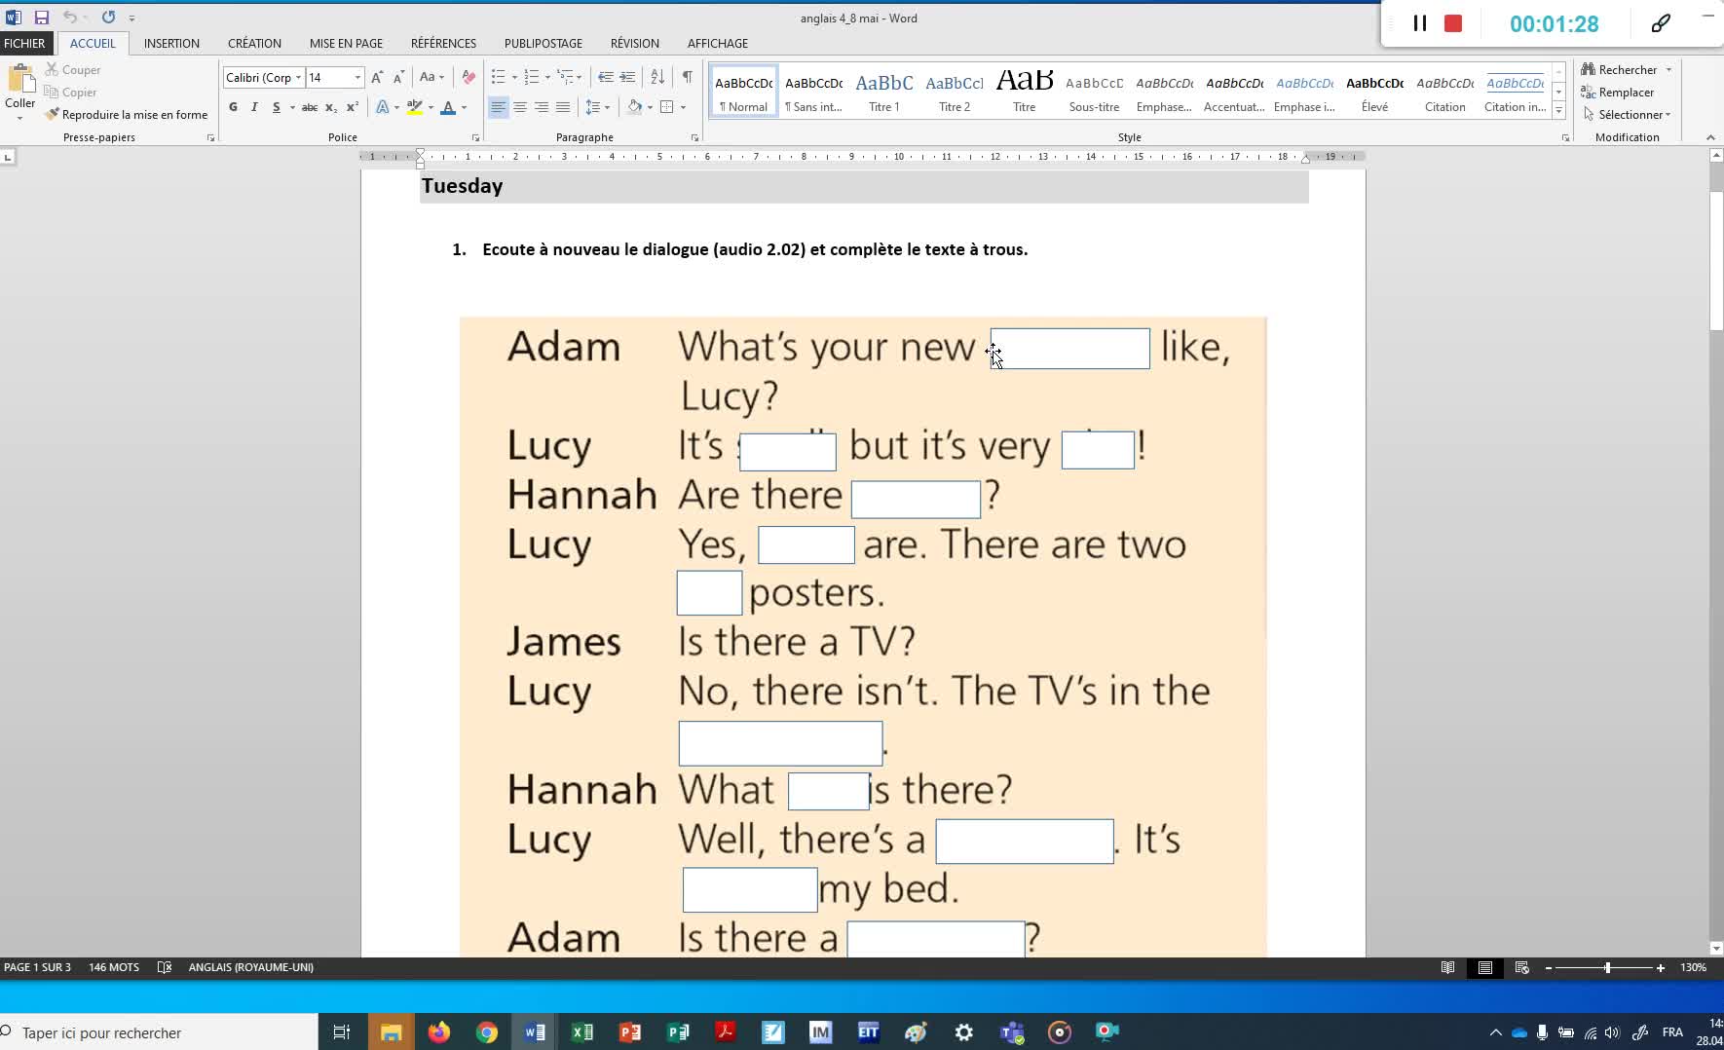1724x1050 pixels.
Task: Toggle bold formatting with the G button
Action: (233, 107)
